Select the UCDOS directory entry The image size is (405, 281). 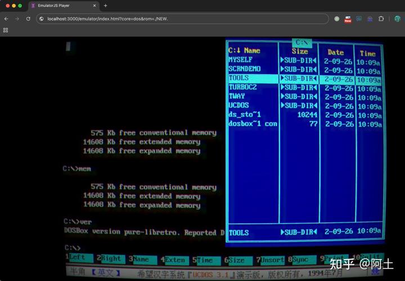pos(238,105)
